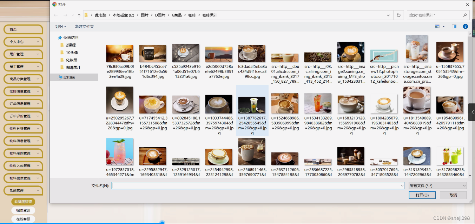Open the 组织 dropdown menu

pos(60,26)
